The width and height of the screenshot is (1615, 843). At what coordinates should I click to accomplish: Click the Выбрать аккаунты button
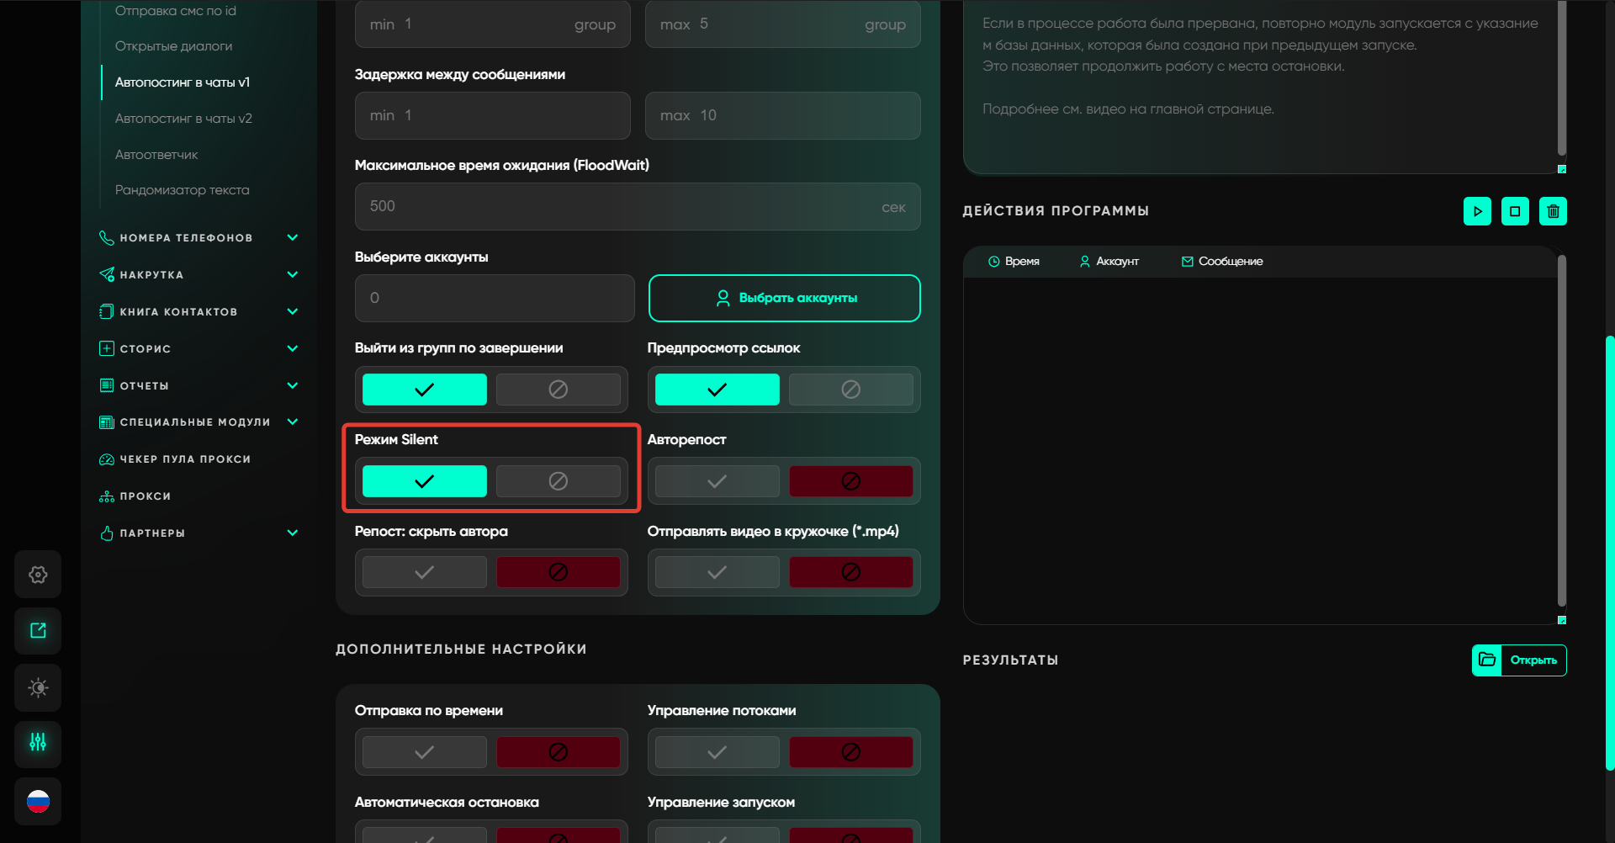point(784,298)
